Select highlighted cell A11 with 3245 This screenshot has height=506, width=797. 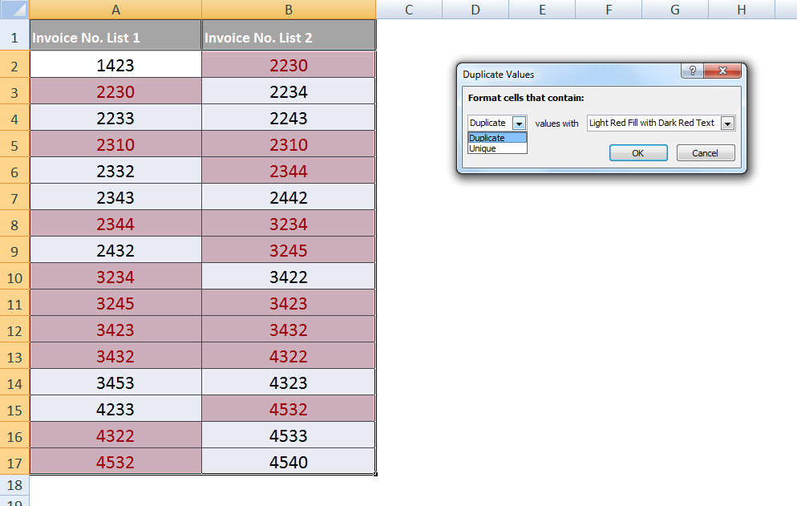[116, 302]
